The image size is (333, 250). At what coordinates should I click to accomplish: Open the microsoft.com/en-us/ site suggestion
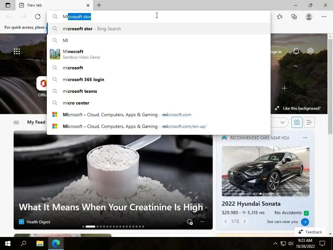click(x=159, y=126)
